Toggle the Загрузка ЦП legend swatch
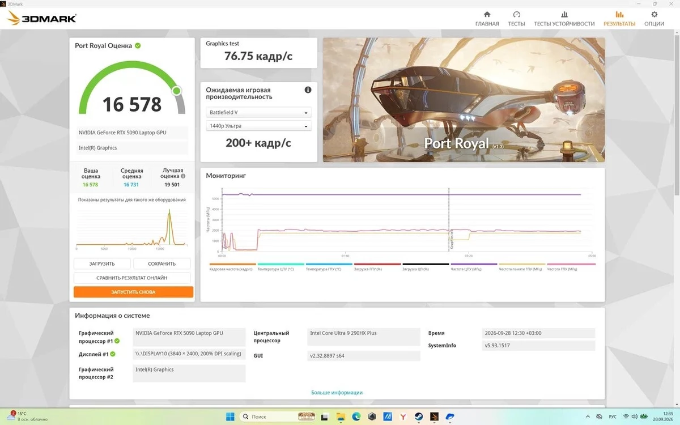 (425, 265)
